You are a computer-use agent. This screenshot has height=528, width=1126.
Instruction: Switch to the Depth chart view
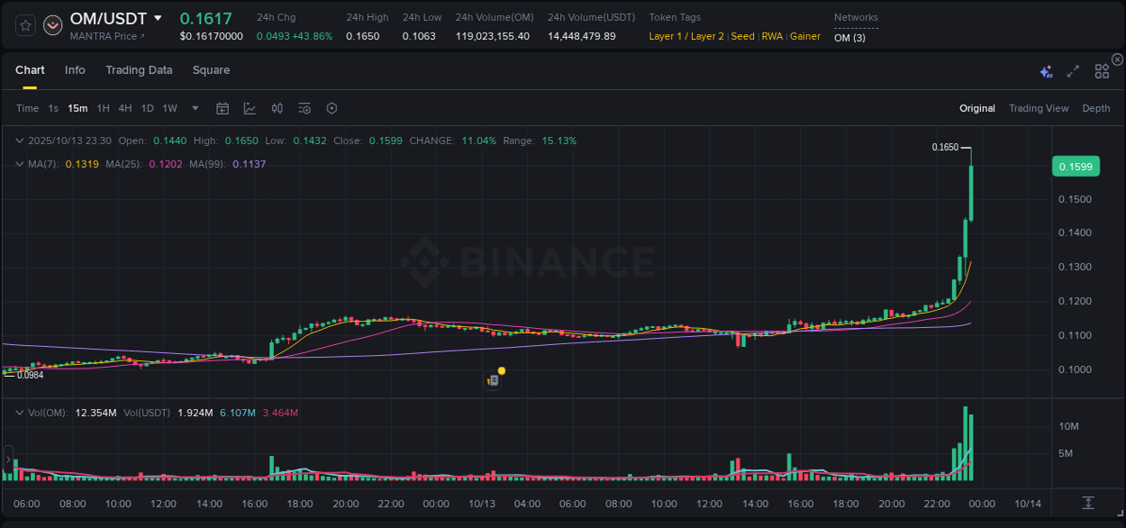(x=1095, y=108)
